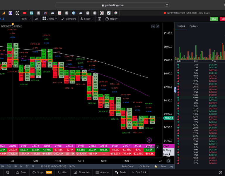Open the orange bar-chart bookmark icon
Viewport: 225px width, 176px height.
[x=4, y=13]
